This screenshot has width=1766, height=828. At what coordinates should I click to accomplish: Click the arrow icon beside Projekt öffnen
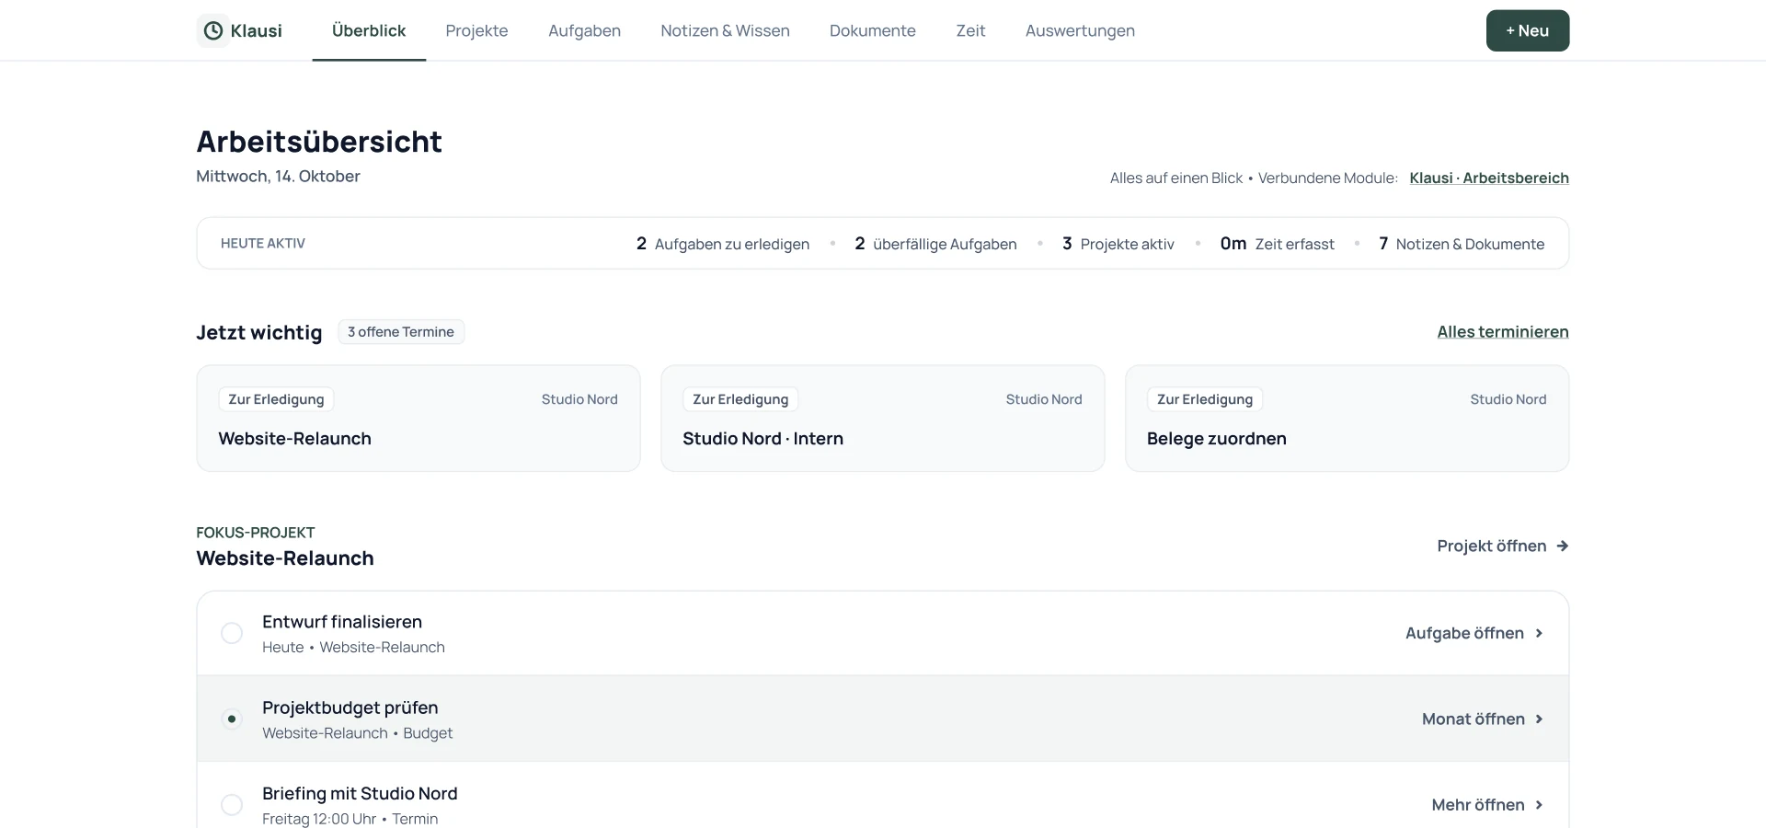(x=1562, y=546)
